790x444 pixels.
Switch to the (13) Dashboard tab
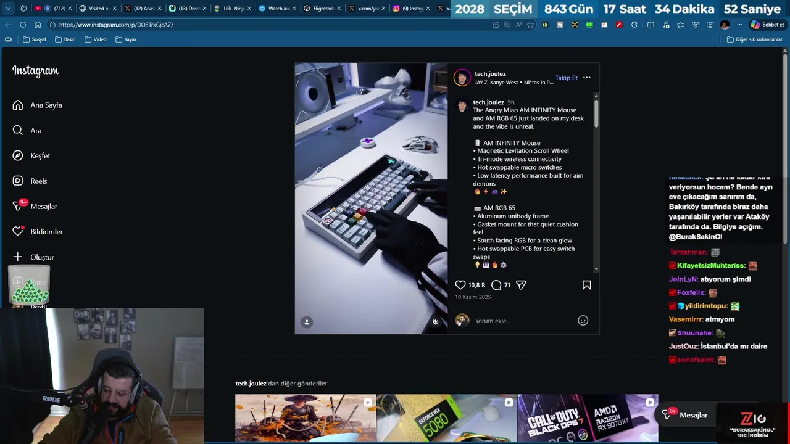[187, 9]
